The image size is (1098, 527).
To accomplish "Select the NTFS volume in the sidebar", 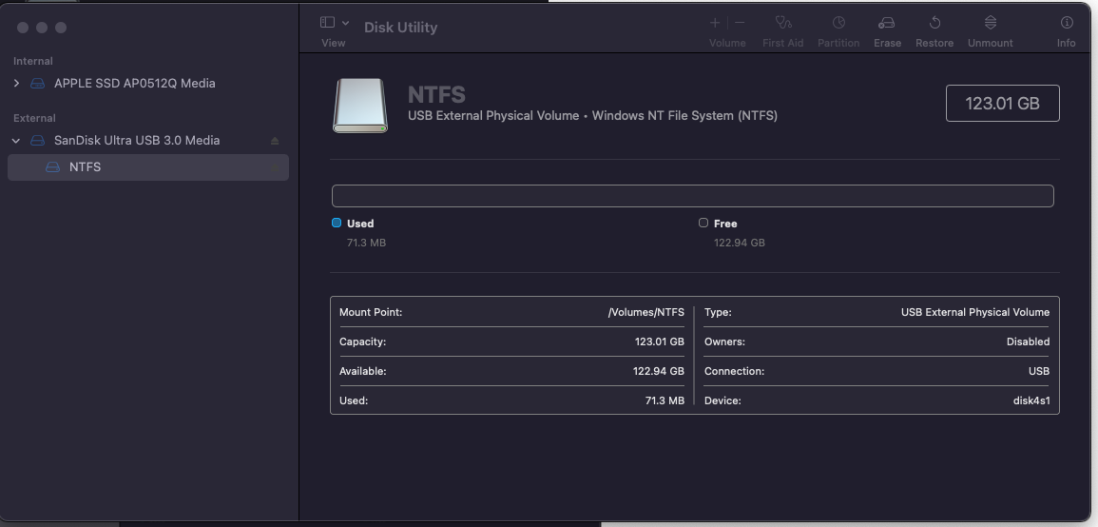I will [147, 167].
